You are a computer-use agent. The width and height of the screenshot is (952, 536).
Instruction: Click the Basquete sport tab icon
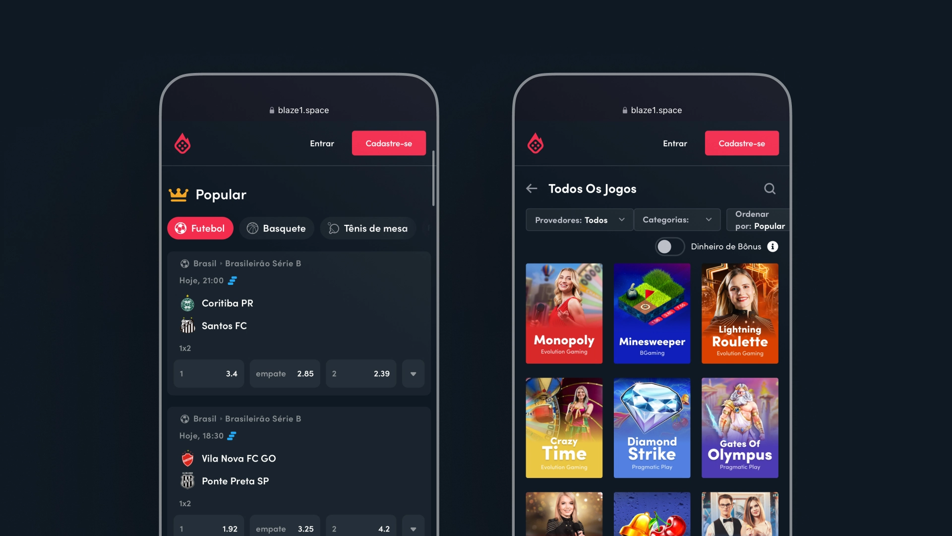[x=252, y=228]
